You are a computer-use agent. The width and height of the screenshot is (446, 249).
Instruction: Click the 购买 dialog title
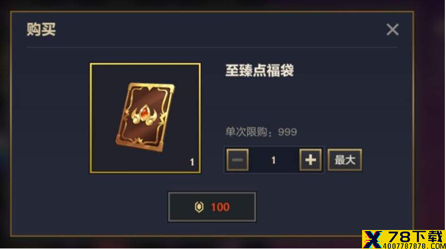(x=41, y=30)
